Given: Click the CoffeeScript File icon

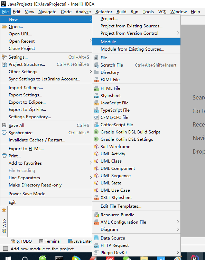Looking at the screenshot, I should (x=96, y=125).
